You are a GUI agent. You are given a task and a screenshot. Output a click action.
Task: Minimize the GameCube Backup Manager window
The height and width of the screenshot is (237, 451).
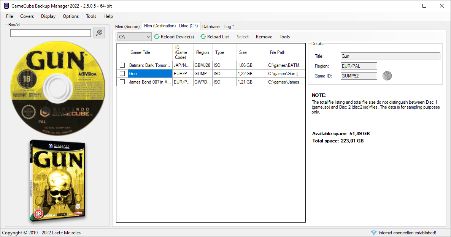(x=407, y=6)
